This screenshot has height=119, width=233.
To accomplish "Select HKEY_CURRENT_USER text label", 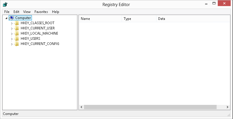I will tap(38, 28).
